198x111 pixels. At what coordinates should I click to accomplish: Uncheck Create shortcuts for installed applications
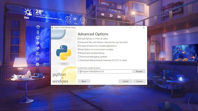click(79, 46)
